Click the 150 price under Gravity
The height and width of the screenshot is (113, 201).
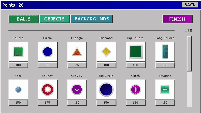pyautogui.click(x=77, y=103)
